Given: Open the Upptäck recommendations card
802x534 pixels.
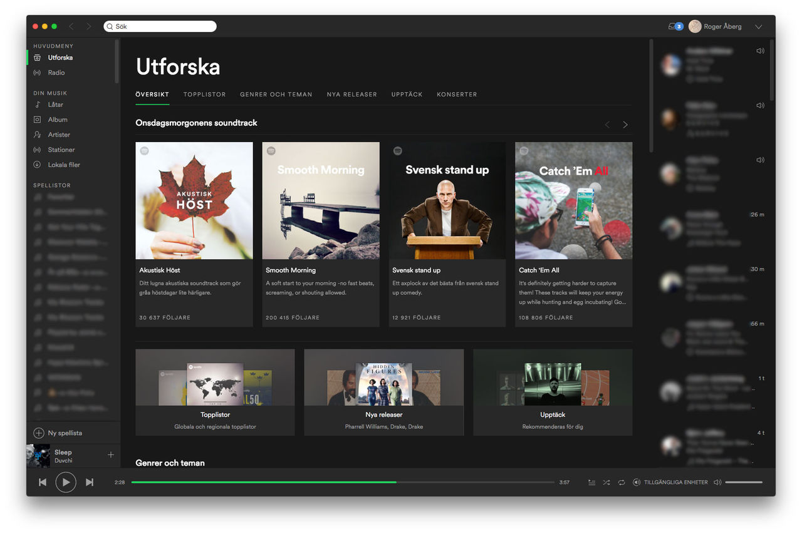Looking at the screenshot, I should [553, 393].
